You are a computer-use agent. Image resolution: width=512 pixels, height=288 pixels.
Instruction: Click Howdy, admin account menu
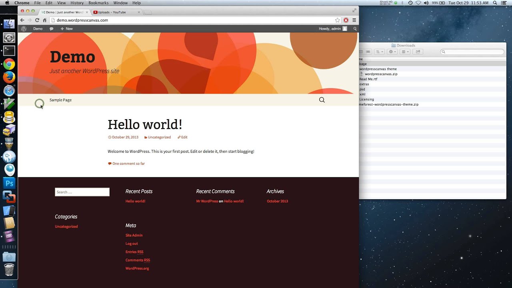pyautogui.click(x=333, y=29)
